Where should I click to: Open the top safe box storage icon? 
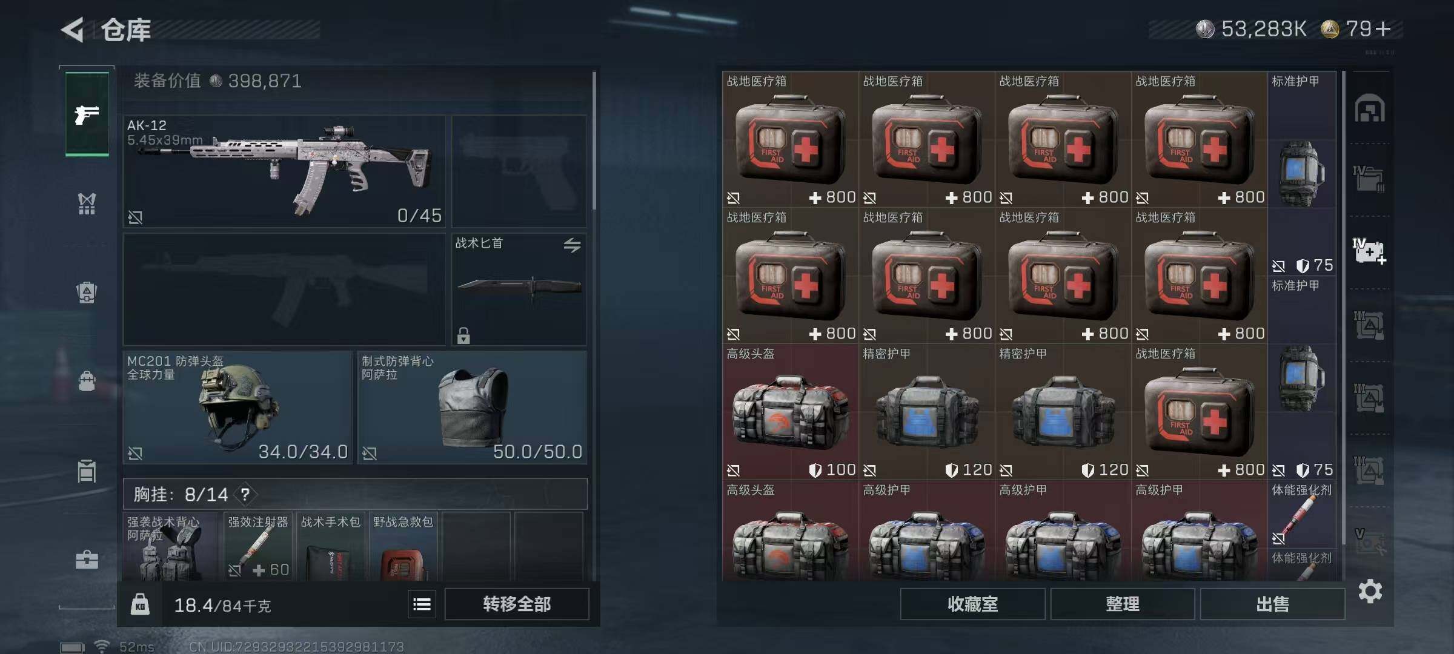tap(1369, 109)
